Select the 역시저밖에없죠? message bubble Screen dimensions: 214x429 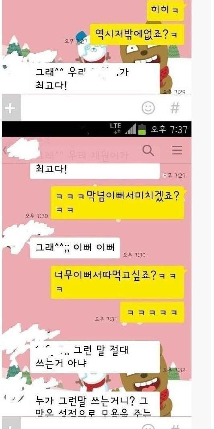tap(138, 34)
